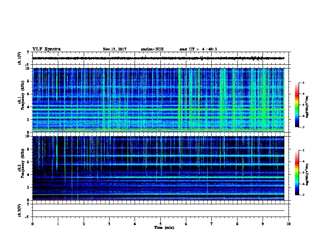
Task: Click the "8" kHz tick on the ch.1 frequency axis
Action: 28,81
